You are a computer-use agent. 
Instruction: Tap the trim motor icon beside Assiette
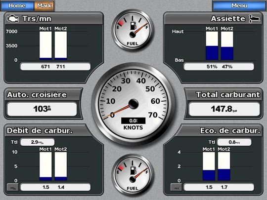coord(255,19)
